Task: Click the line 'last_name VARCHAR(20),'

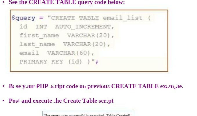Action: [65, 44]
